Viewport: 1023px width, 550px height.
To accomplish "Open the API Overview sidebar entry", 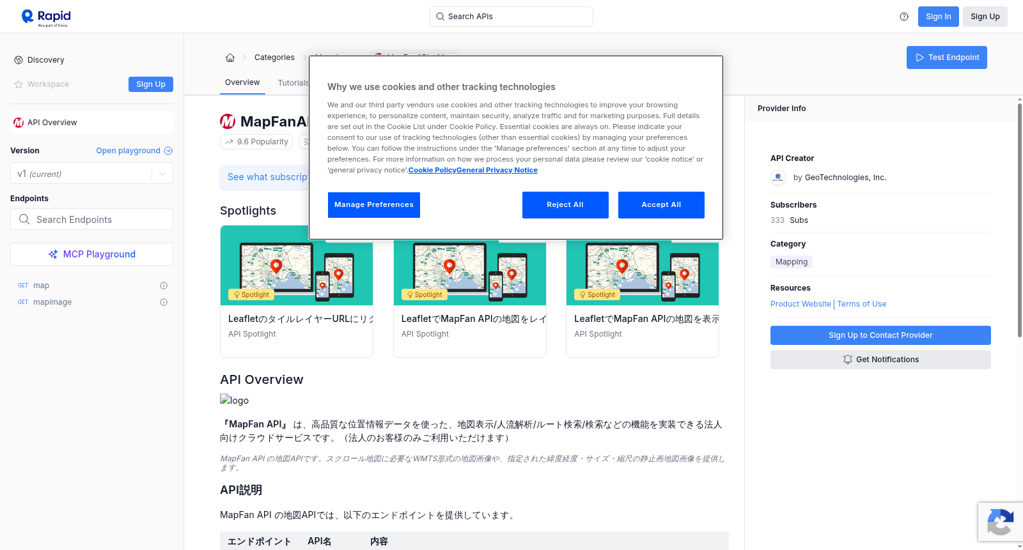I will click(x=91, y=123).
